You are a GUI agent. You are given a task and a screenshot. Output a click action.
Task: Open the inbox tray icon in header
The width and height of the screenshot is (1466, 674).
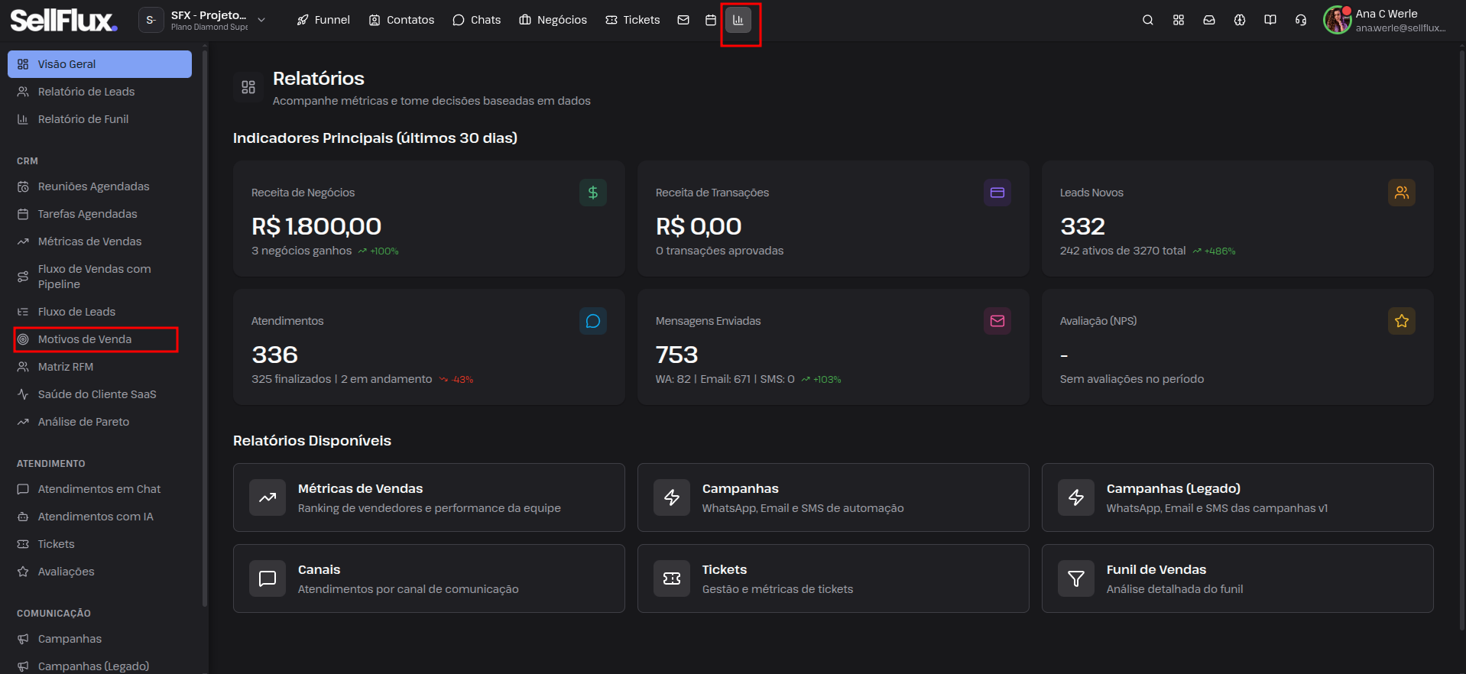pyautogui.click(x=1209, y=21)
